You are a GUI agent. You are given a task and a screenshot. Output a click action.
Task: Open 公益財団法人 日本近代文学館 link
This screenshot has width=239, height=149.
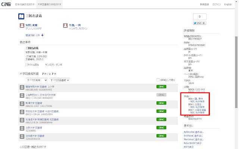[x=41, y=95]
